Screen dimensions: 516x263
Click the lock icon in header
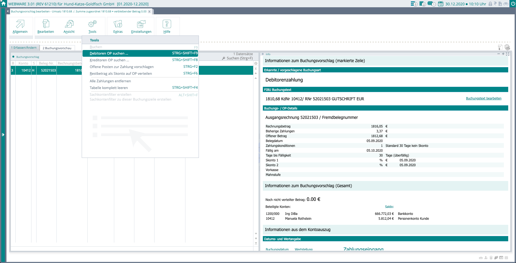pyautogui.click(x=490, y=4)
